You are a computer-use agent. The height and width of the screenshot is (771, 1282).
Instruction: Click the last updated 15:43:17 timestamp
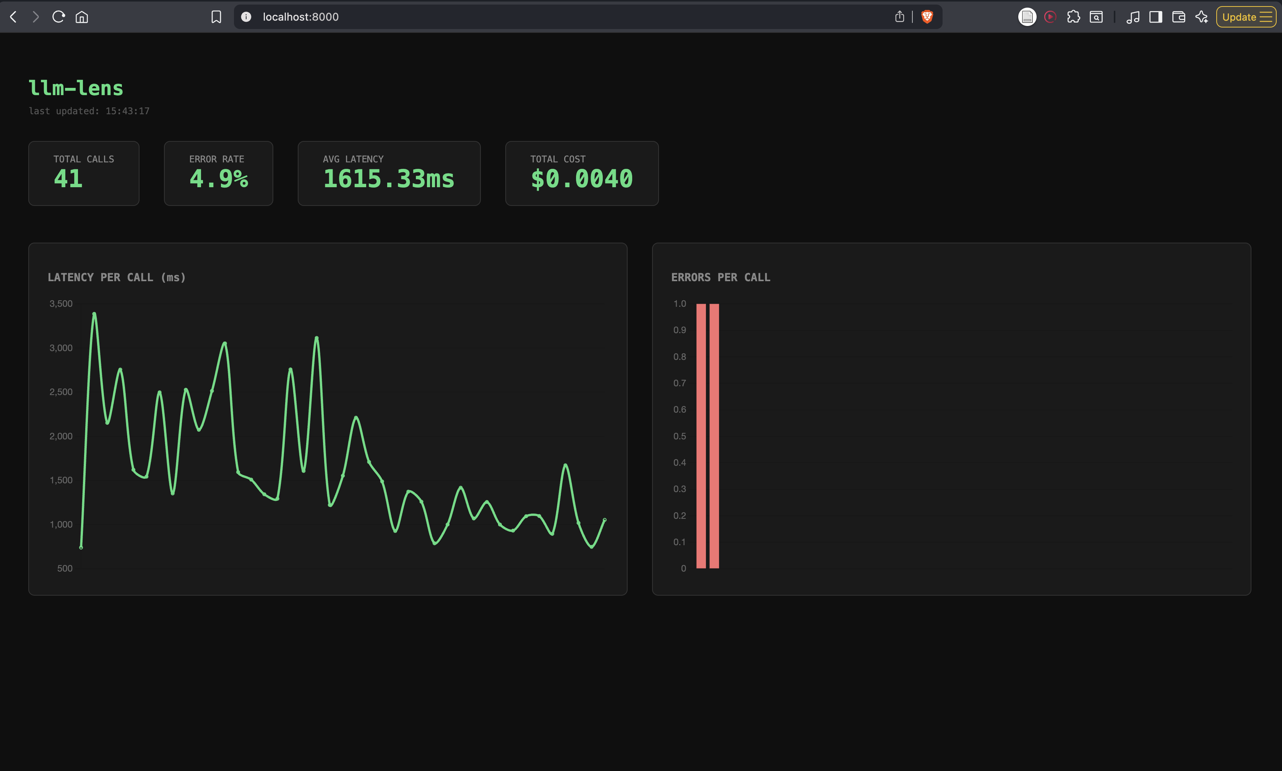tap(89, 111)
